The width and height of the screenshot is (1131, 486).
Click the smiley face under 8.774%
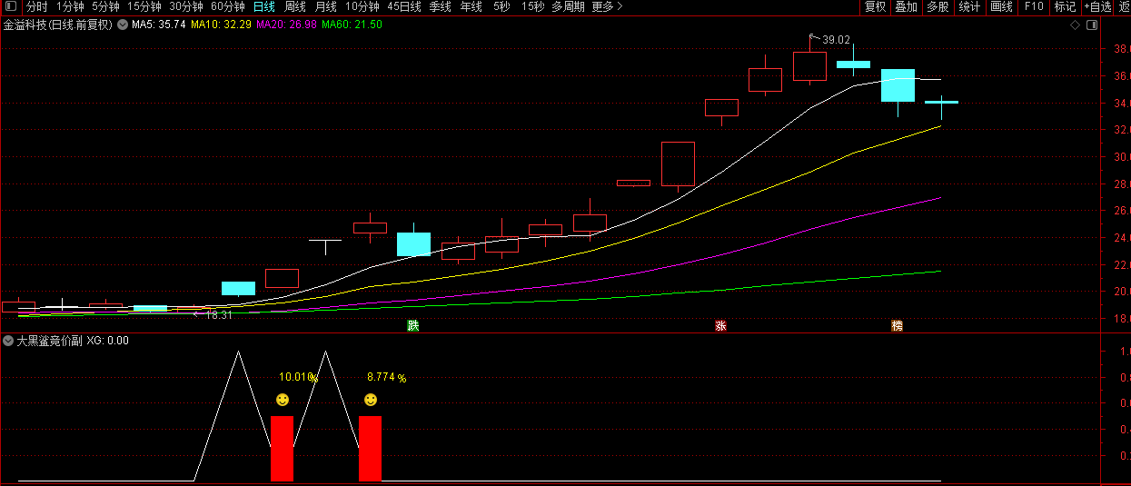371,400
